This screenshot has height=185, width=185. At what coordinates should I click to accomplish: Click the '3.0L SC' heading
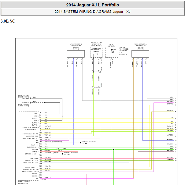point(8,21)
